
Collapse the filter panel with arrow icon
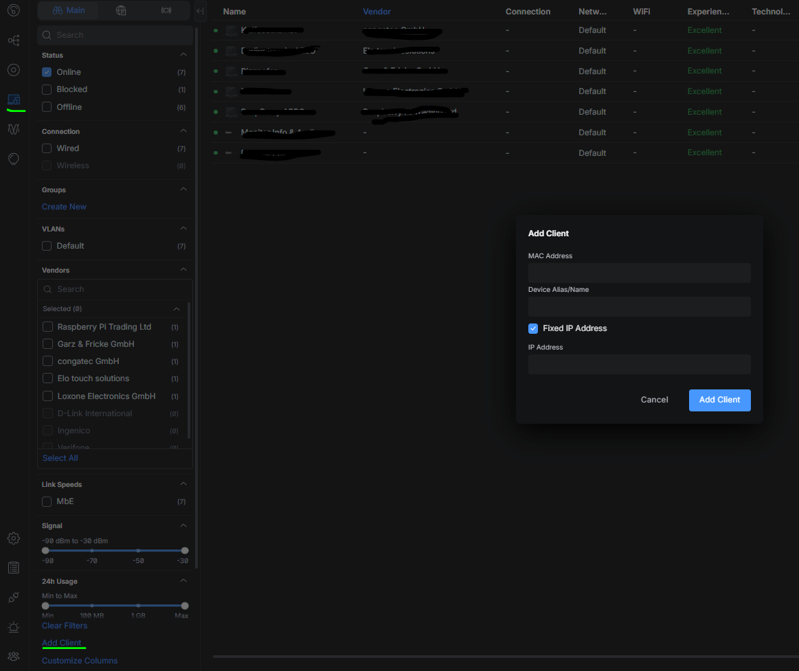coord(200,11)
